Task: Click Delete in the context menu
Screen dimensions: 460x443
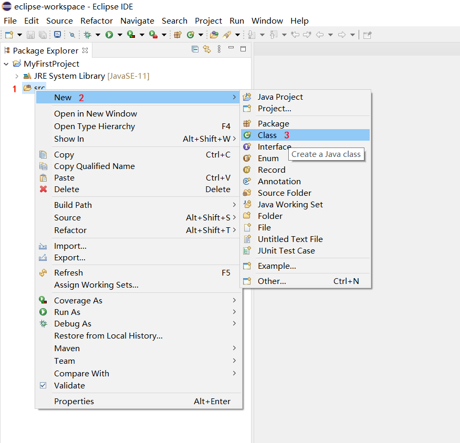Action: 138,189
